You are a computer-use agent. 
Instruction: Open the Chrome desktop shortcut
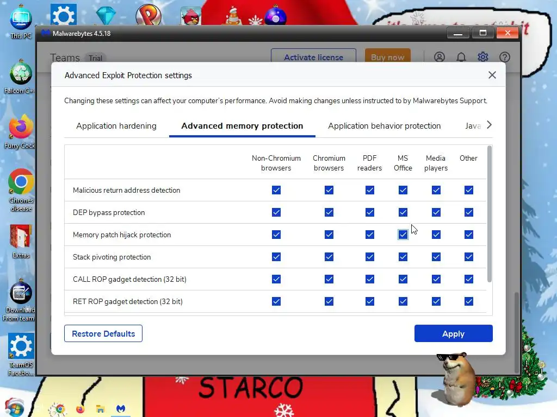pos(21,191)
